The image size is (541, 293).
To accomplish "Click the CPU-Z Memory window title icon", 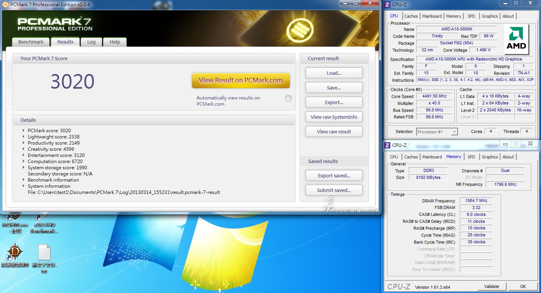I will point(387,145).
